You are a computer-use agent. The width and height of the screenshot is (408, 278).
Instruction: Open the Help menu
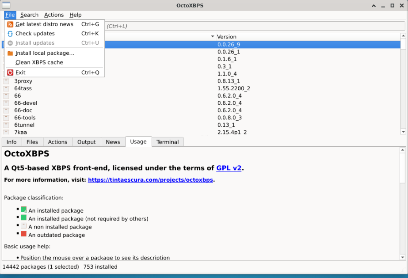(x=76, y=15)
